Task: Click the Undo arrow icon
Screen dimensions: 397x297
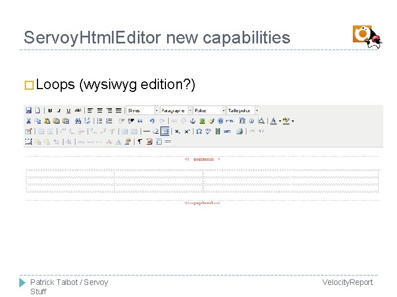Action: click(x=152, y=121)
